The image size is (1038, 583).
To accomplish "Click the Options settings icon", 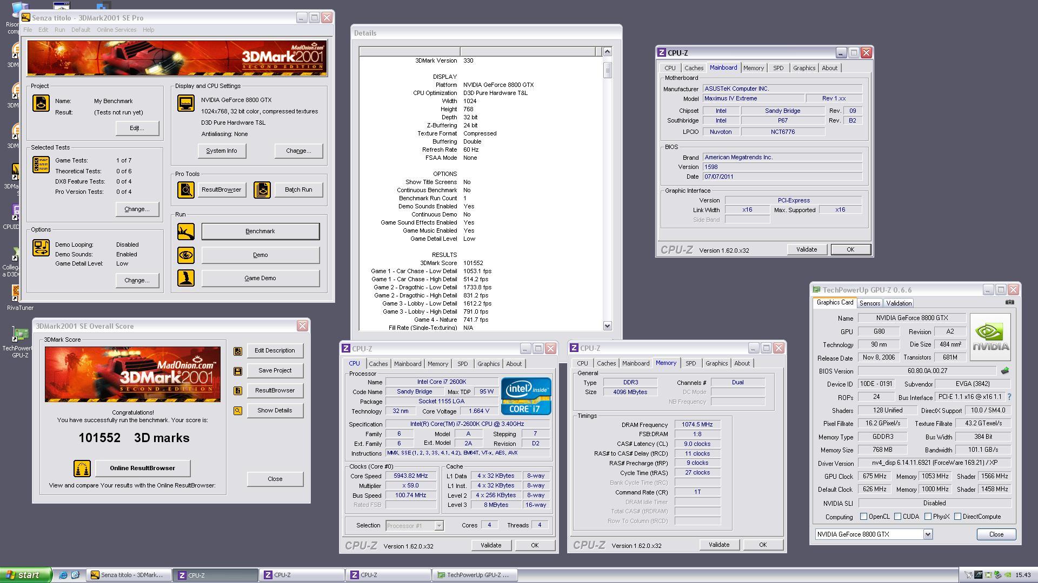I will [41, 248].
